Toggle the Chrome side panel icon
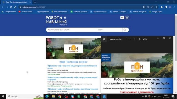 pyautogui.click(x=166, y=7)
